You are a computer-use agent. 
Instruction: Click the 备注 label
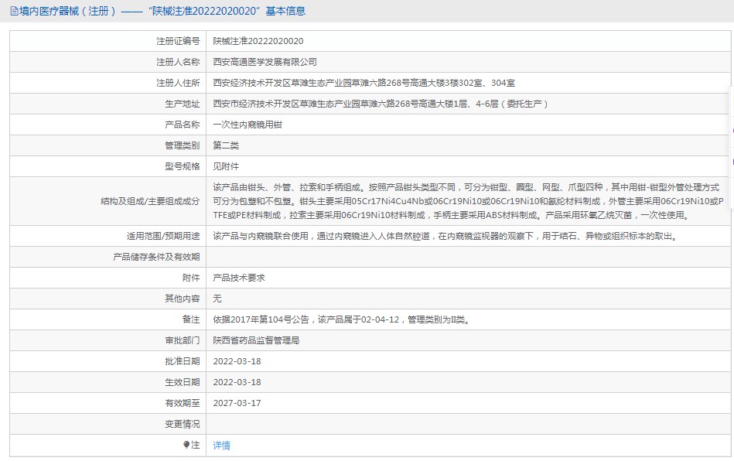click(x=191, y=319)
